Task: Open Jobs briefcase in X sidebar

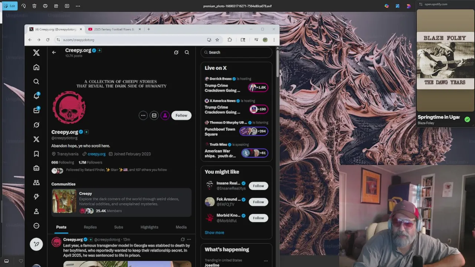Action: [x=36, y=168]
